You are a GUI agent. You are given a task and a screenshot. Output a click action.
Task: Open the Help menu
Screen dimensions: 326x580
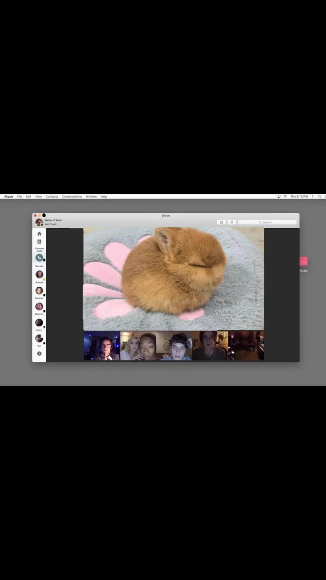[x=104, y=196]
